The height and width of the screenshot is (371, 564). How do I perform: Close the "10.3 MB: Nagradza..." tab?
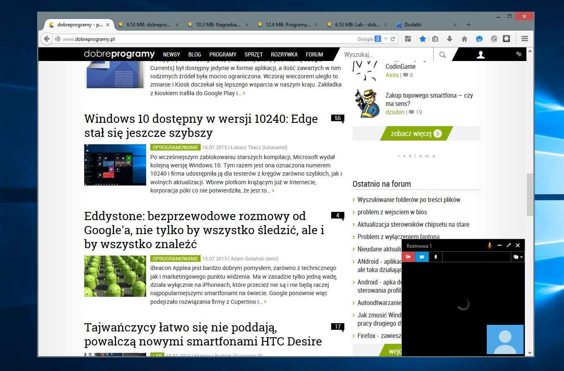247,25
